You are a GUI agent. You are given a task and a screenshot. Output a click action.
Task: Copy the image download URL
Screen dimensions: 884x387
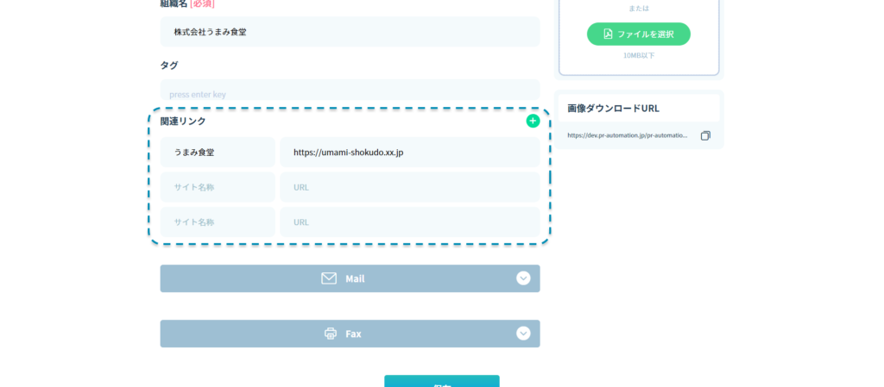pos(705,135)
